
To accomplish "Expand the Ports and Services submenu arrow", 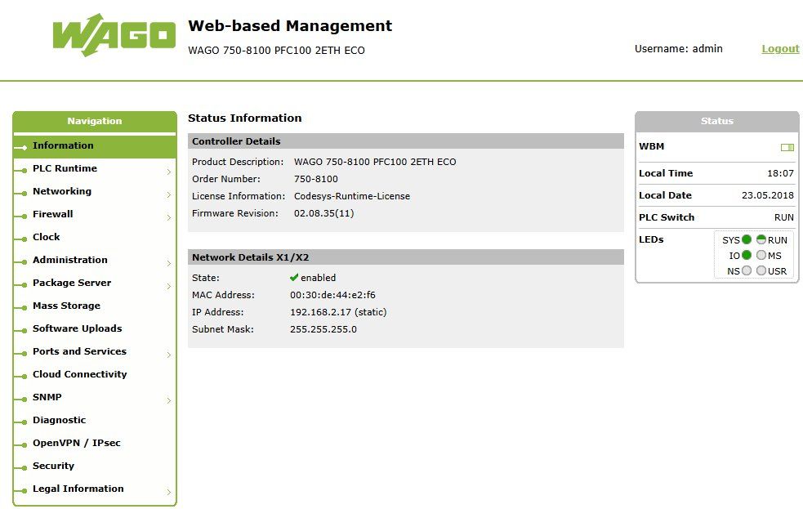I will 169,355.
